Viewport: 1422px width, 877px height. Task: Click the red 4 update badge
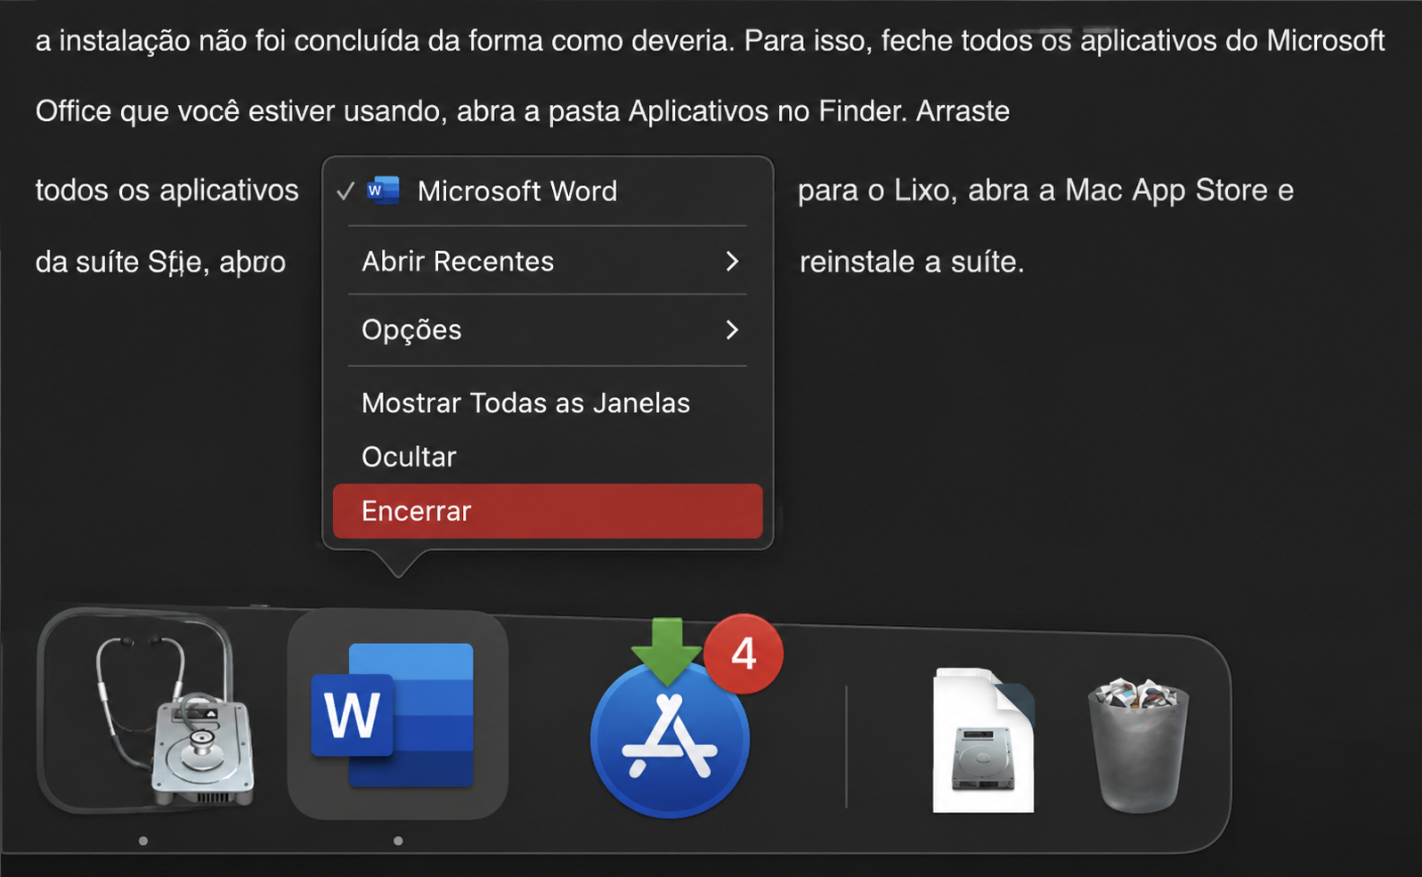click(744, 654)
